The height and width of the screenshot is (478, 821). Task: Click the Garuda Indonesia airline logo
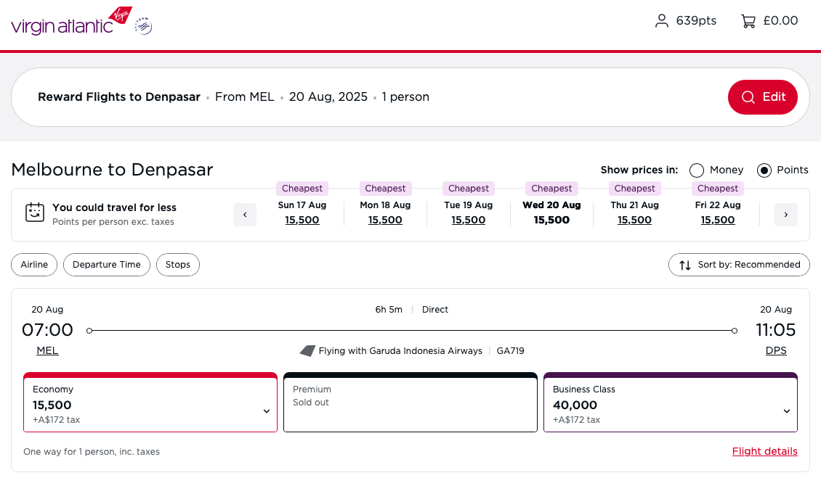click(307, 351)
